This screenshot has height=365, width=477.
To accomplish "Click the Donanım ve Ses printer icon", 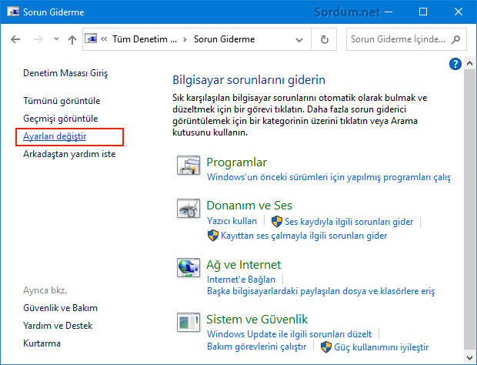I will pos(188,209).
